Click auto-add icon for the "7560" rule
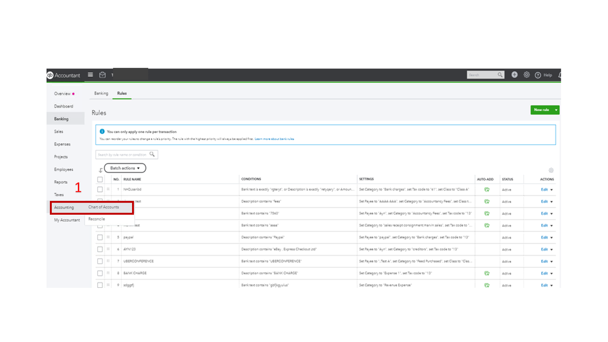This screenshot has height=342, width=608. tap(487, 214)
